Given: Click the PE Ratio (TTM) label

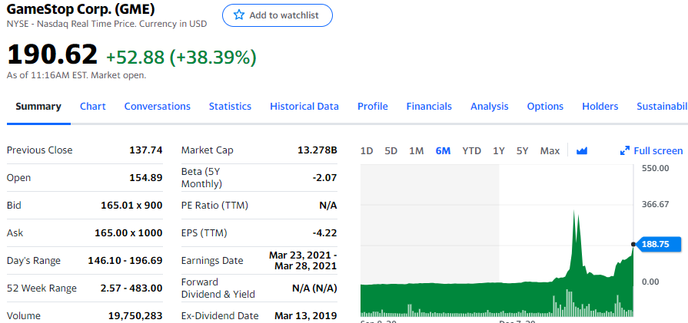Looking at the screenshot, I should click(x=214, y=206).
